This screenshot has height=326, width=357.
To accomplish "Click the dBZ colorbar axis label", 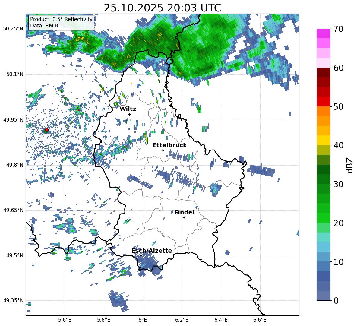I will pos(349,165).
